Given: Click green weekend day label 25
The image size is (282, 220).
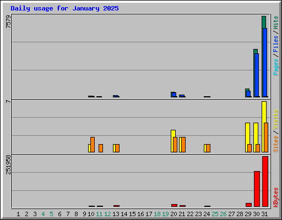Looking at the screenshot, I should point(215,214).
